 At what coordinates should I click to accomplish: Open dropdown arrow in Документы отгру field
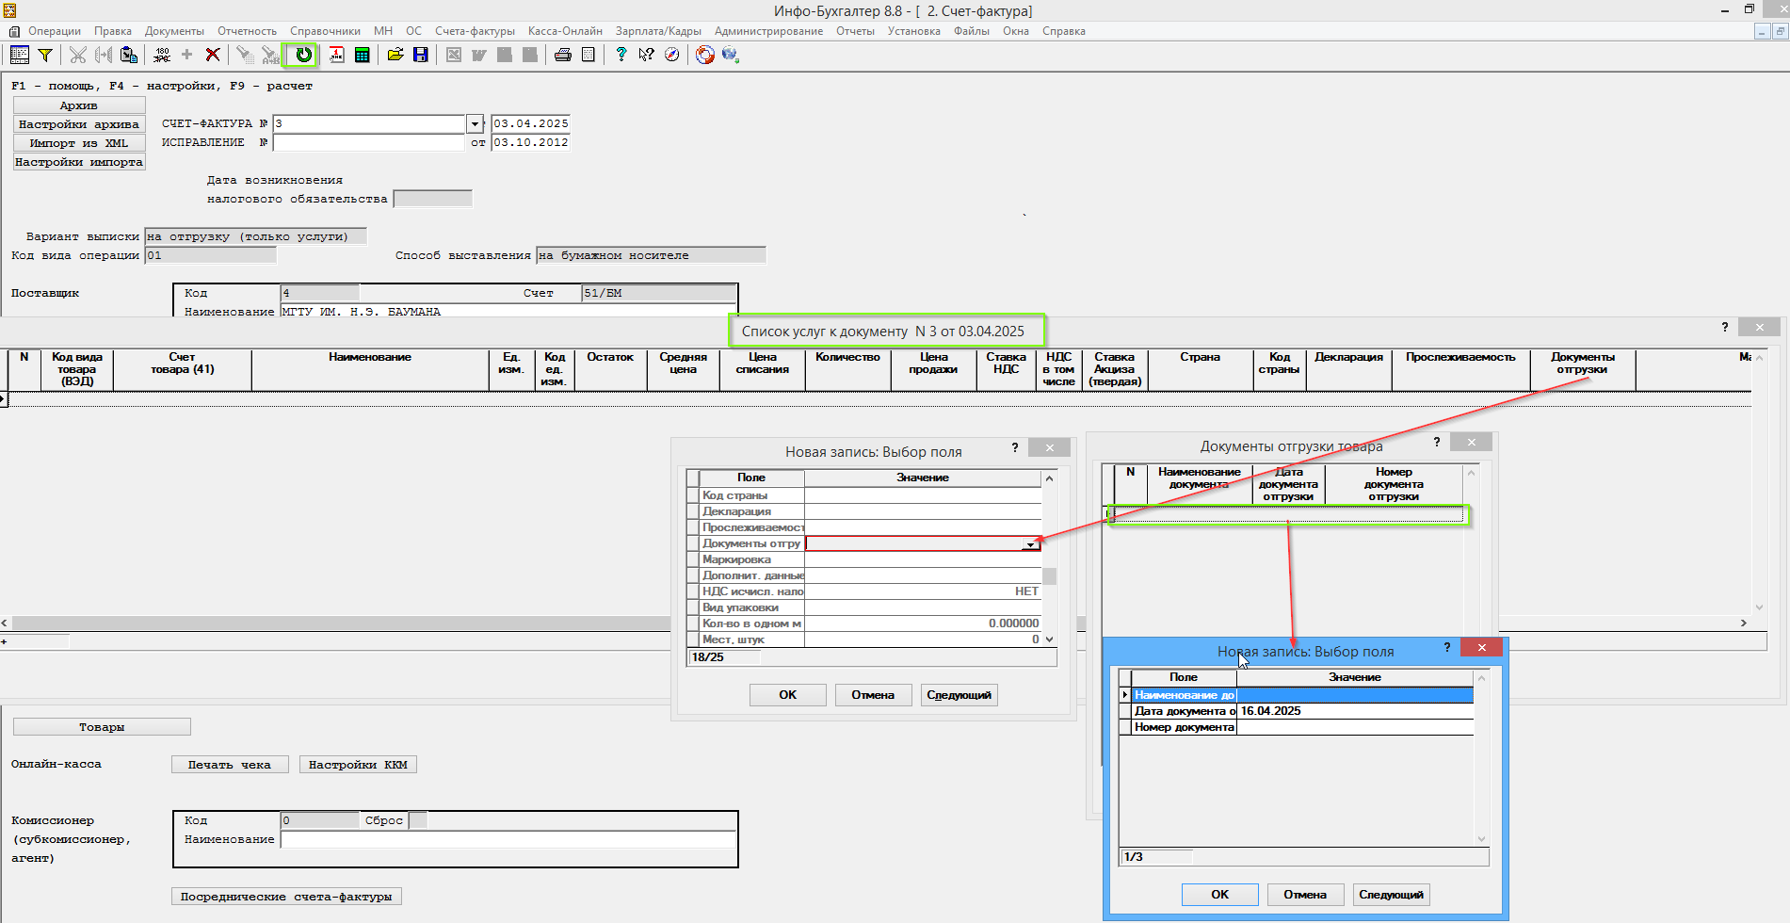click(x=1031, y=544)
